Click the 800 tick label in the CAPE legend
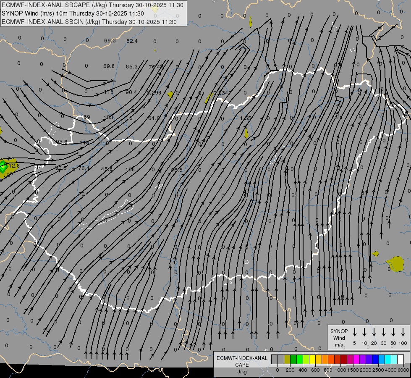 click(328, 370)
